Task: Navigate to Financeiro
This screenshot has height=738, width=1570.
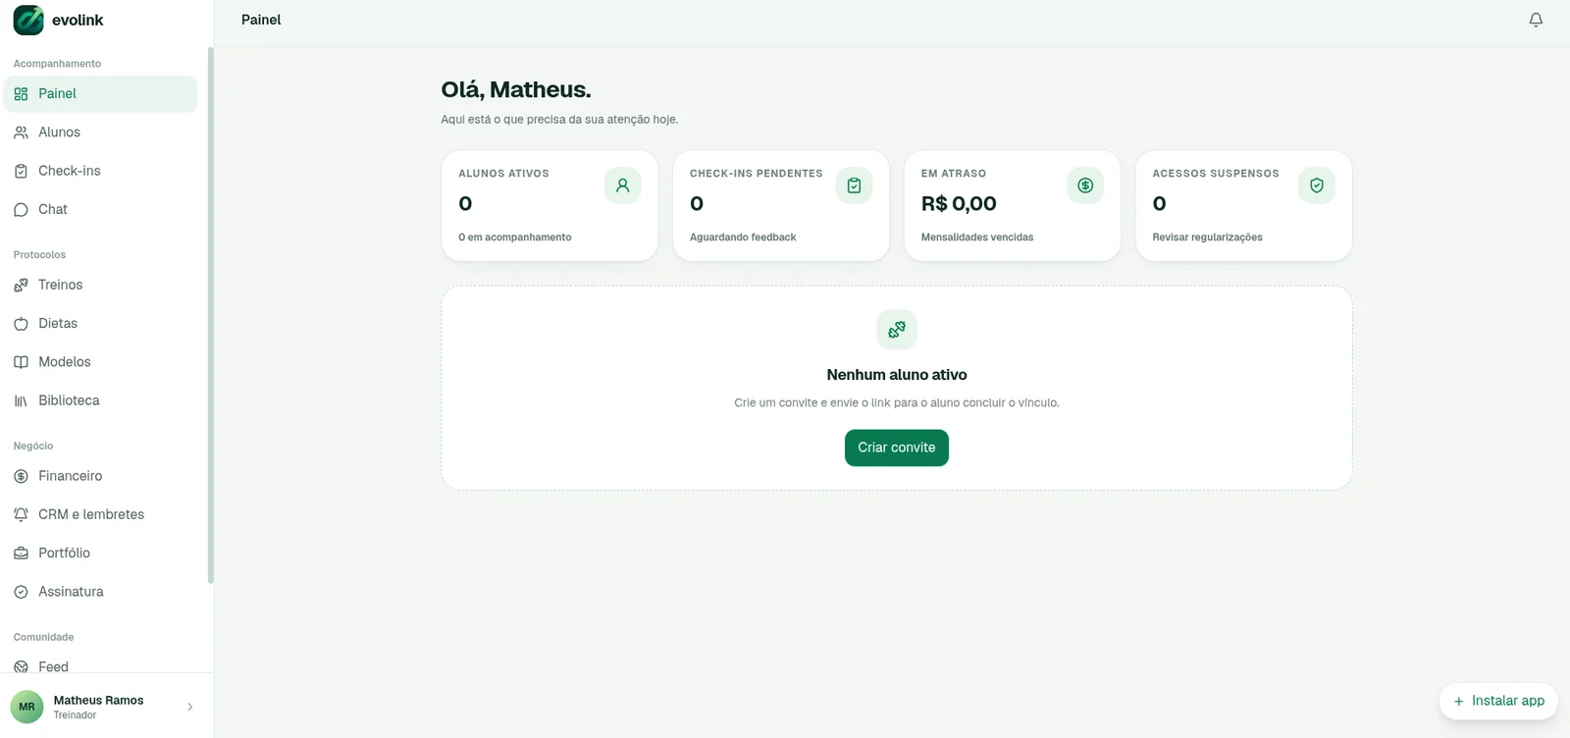Action: coord(101,476)
